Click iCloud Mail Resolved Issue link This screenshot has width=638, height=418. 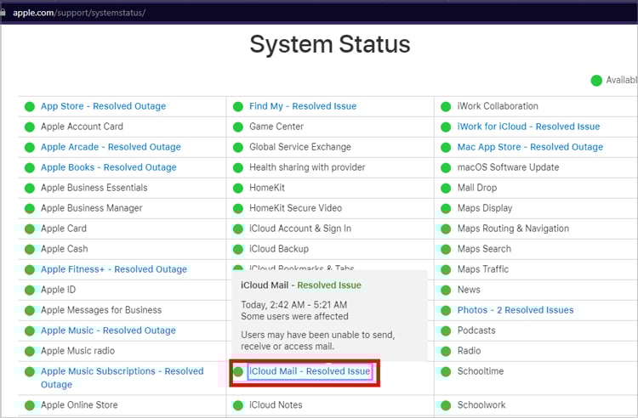310,371
